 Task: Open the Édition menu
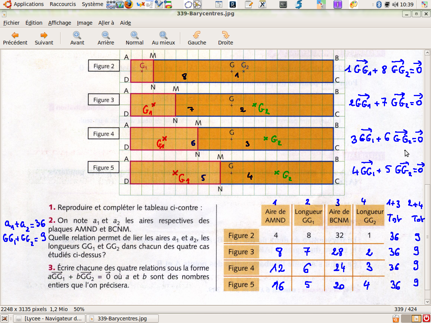pyautogui.click(x=34, y=23)
